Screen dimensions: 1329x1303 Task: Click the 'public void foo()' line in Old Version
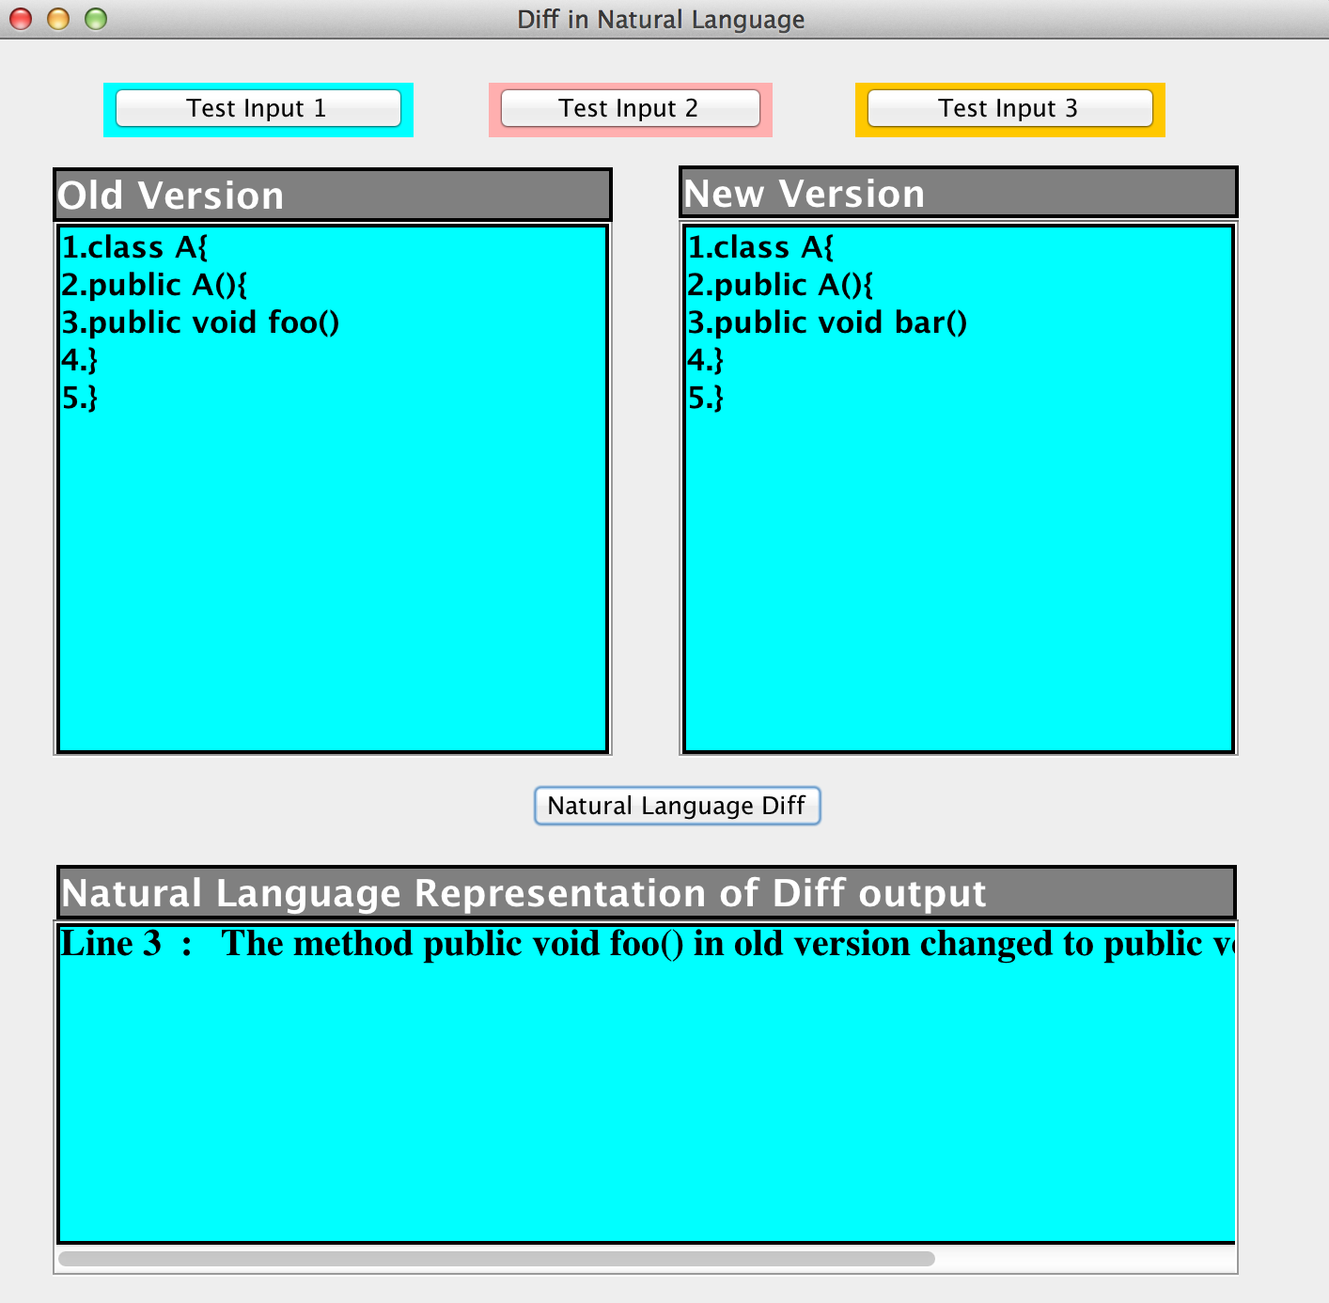[200, 322]
